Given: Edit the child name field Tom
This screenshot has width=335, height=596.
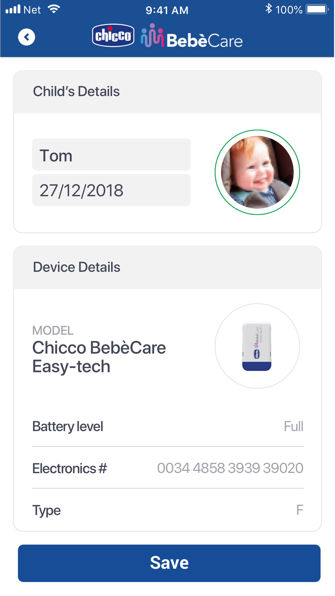Looking at the screenshot, I should [111, 155].
